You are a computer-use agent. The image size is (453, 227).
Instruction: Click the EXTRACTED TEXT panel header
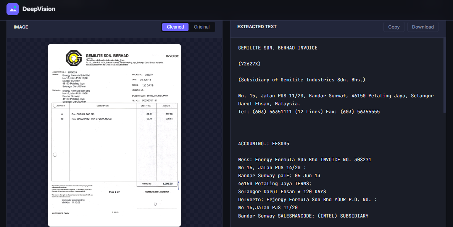pyautogui.click(x=257, y=27)
